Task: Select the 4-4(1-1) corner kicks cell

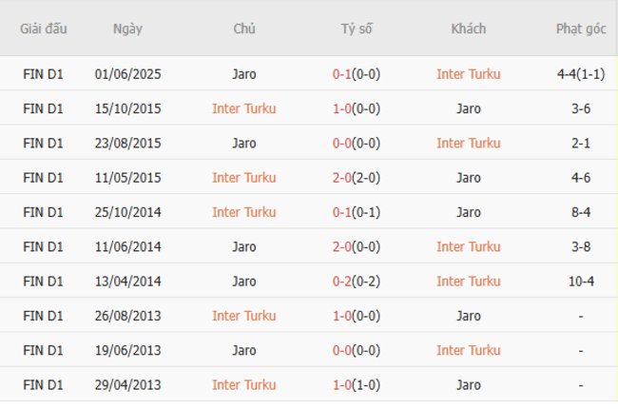Action: [x=580, y=74]
